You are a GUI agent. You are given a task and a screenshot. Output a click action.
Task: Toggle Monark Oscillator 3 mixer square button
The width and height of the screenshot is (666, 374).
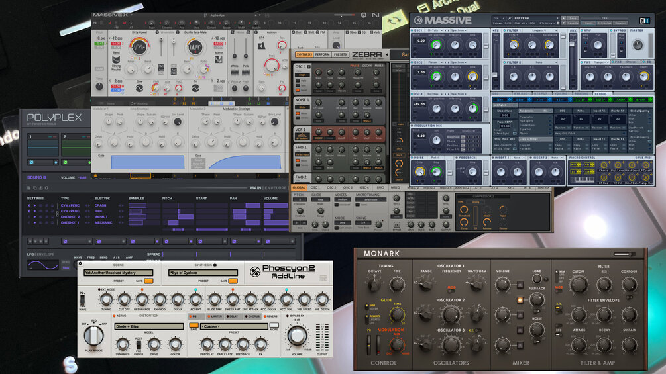[520, 346]
